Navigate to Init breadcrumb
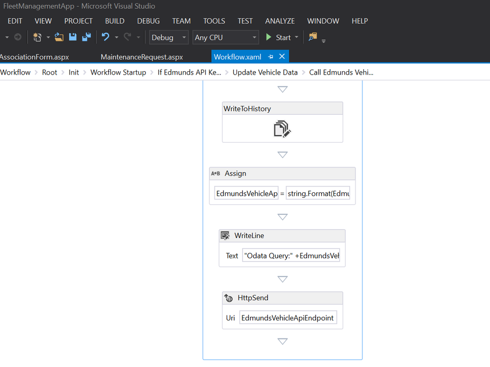Screen dimensions: 490x367 click(x=74, y=73)
